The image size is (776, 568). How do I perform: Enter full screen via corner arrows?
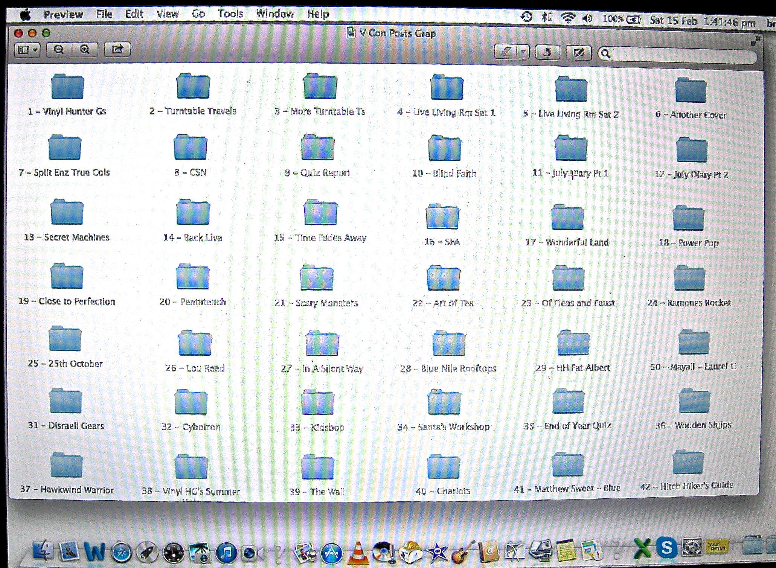click(x=755, y=41)
